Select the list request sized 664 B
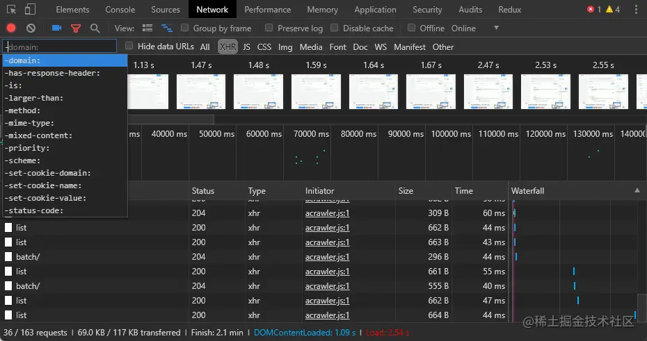Screen dimensions: 647x341 [21, 315]
